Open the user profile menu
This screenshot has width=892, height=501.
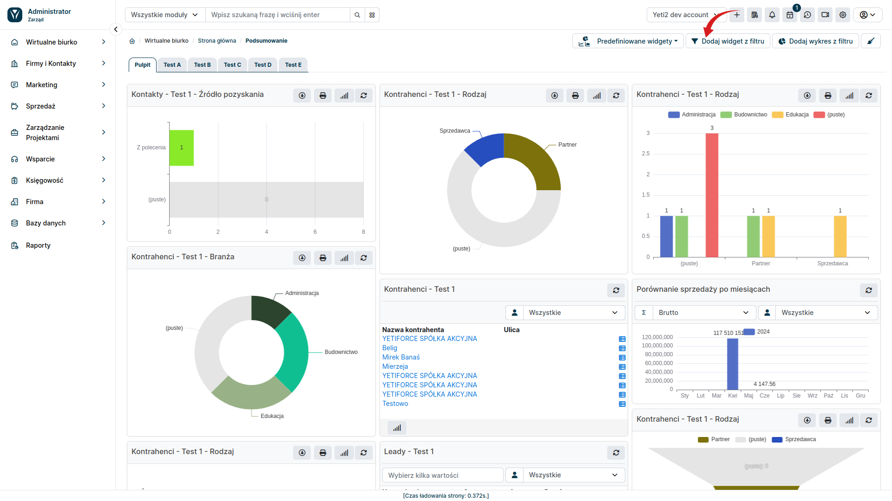pyautogui.click(x=867, y=15)
